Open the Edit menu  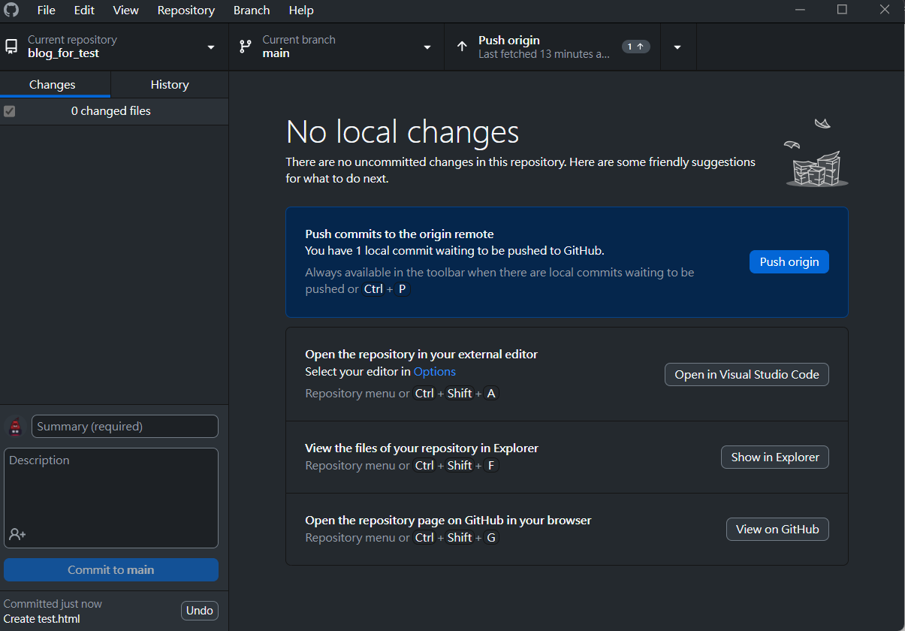(84, 11)
